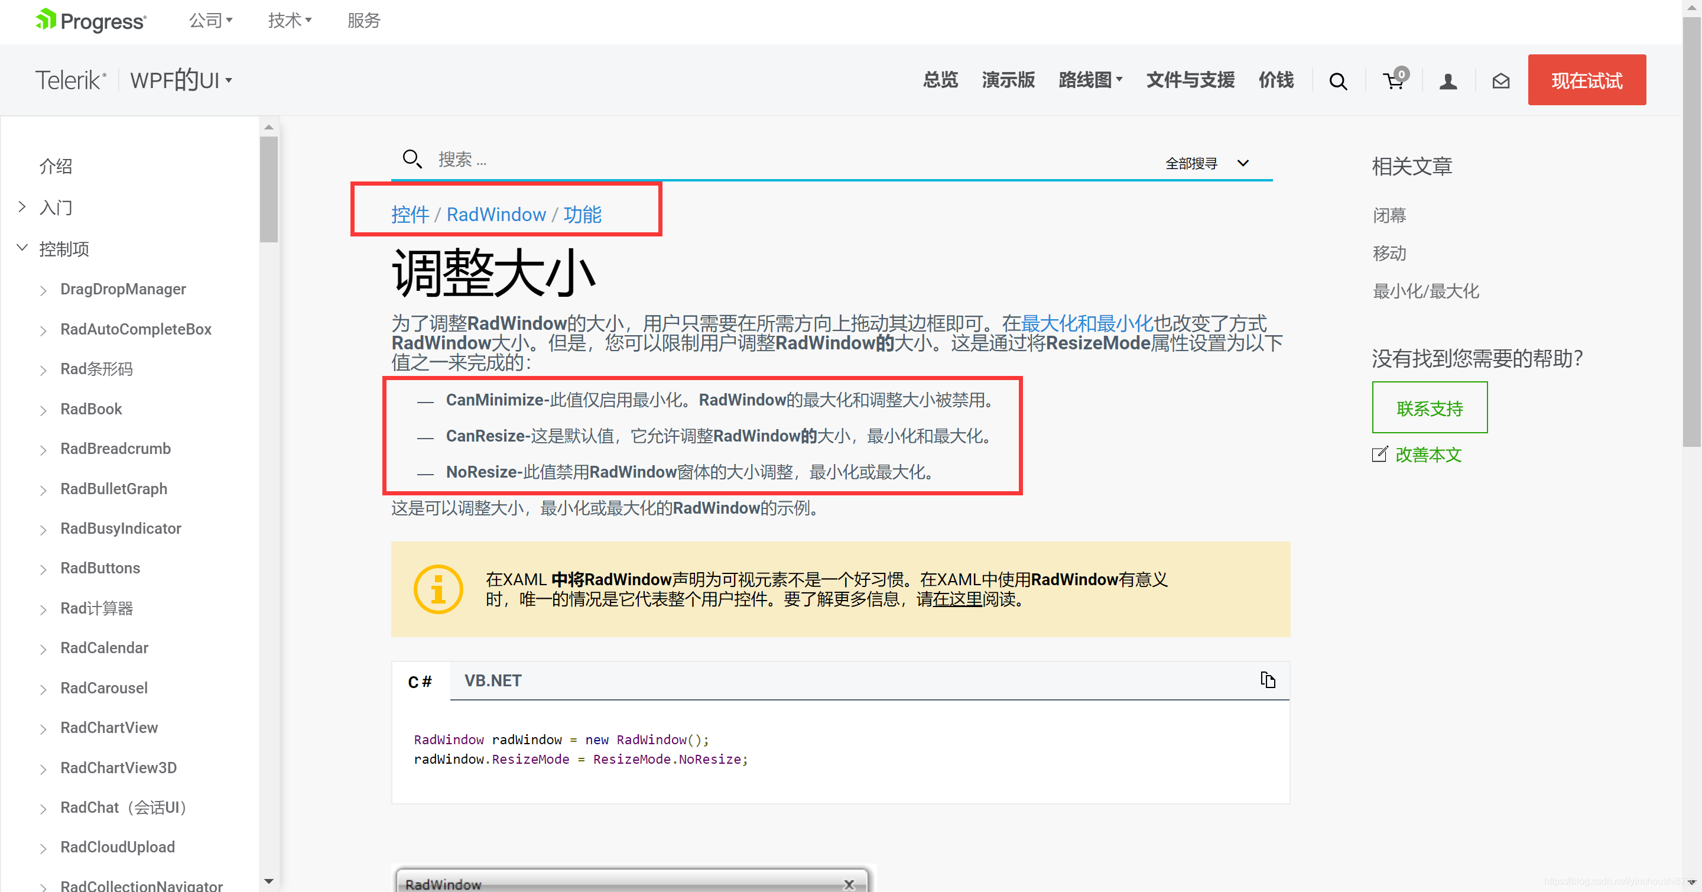1702x892 pixels.
Task: Open the 演示版 demos page
Action: point(1008,80)
